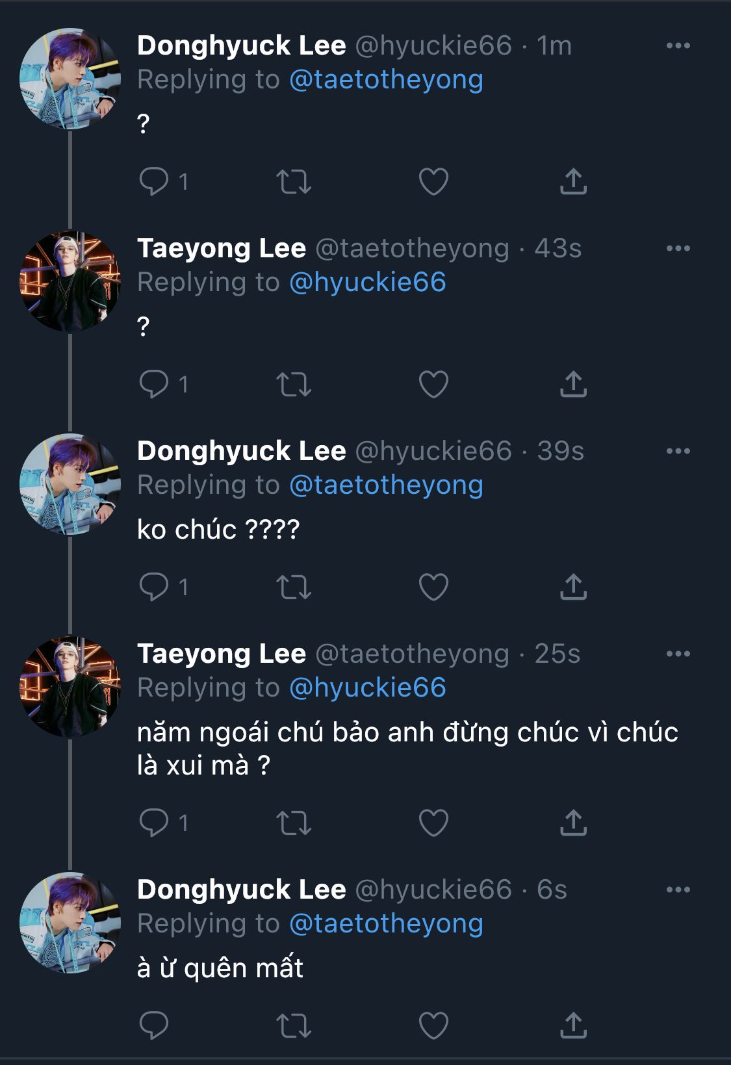Screen dimensions: 731x1065
Task: Share the 'ko chúc ????' tweet
Action: click(x=573, y=587)
